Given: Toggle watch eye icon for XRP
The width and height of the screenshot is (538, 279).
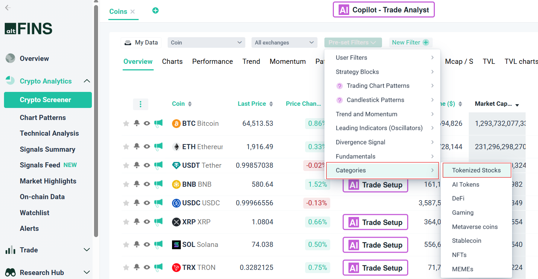Looking at the screenshot, I should [x=147, y=222].
